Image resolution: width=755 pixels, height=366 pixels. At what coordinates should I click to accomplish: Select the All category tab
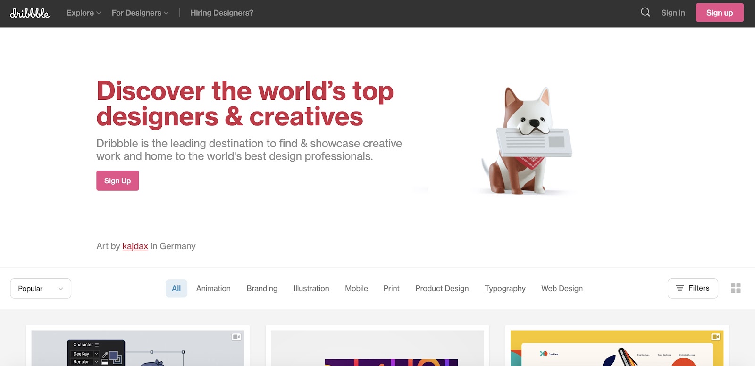(176, 288)
